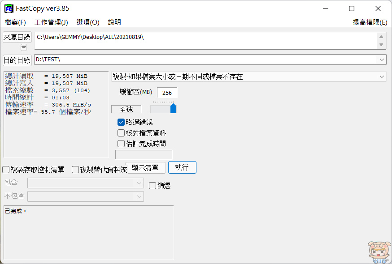Open source history dropdown arrow below 來源目錄
The image size is (392, 264).
pyautogui.click(x=24, y=47)
